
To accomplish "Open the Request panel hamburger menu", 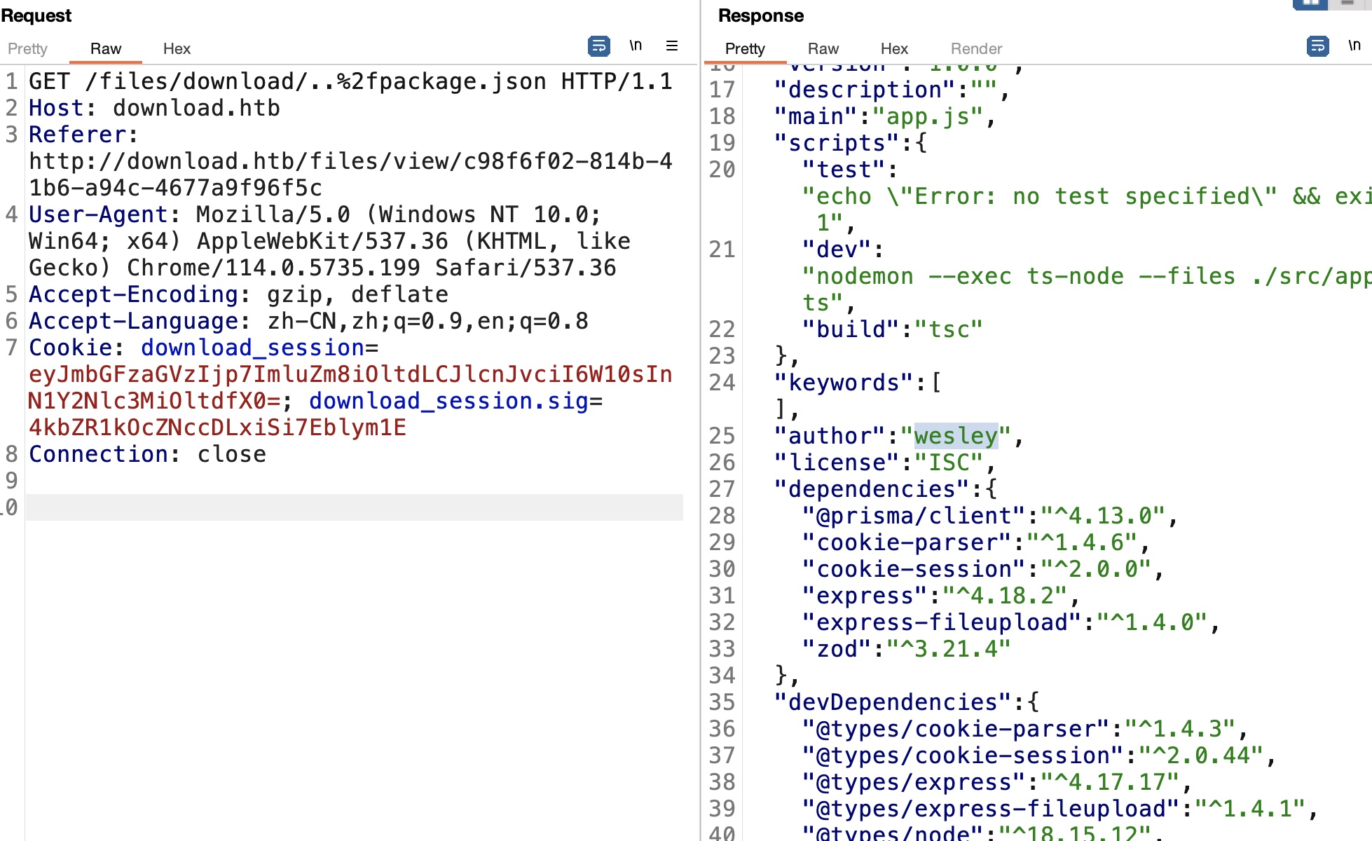I will [x=671, y=46].
